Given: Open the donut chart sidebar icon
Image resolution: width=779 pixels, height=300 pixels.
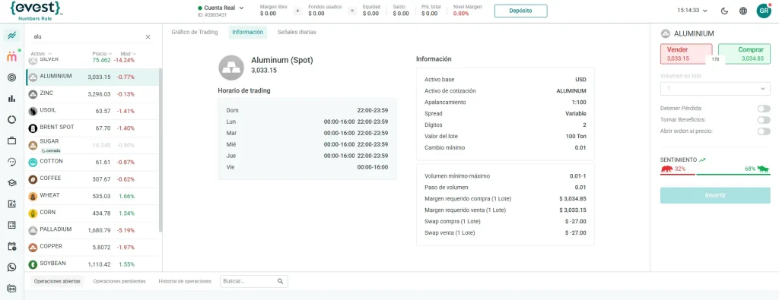Looking at the screenshot, I should [x=12, y=119].
